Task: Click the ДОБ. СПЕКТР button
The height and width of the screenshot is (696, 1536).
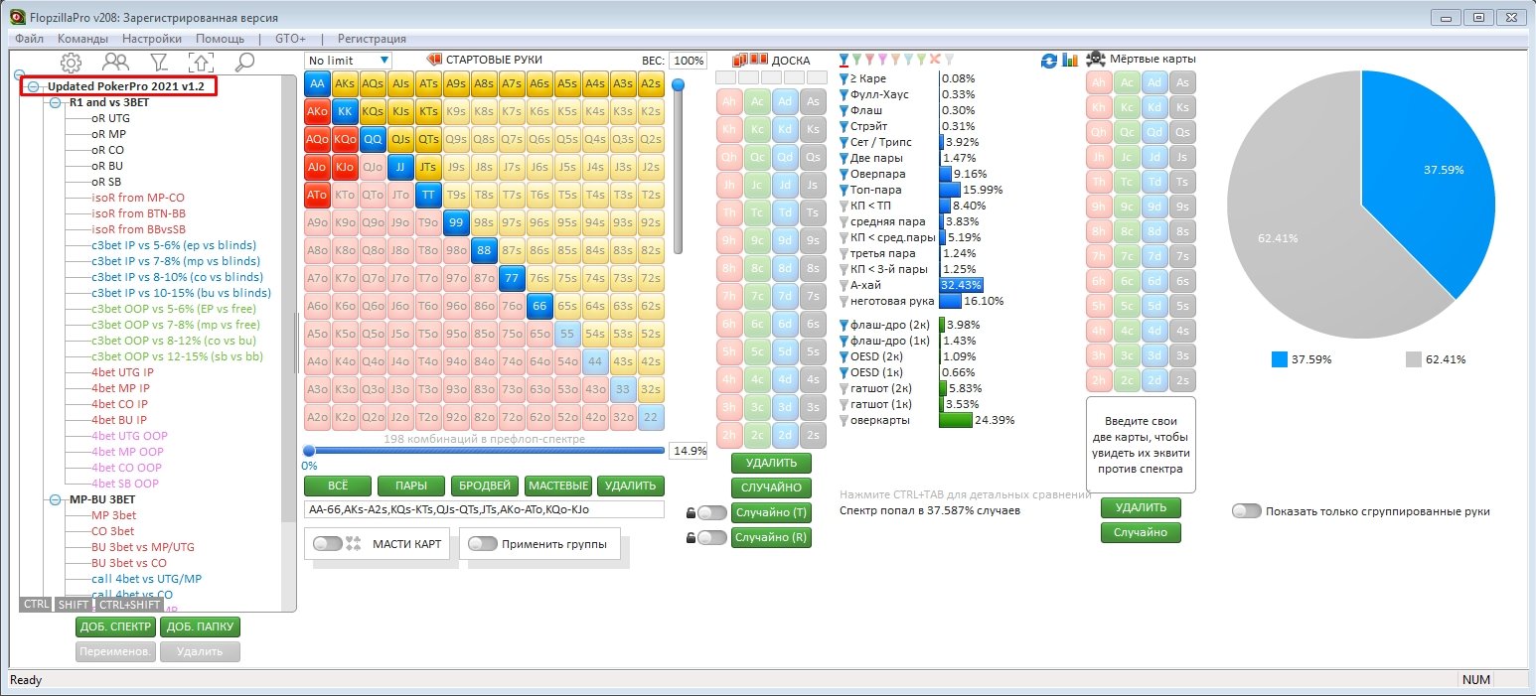Action: coord(116,626)
